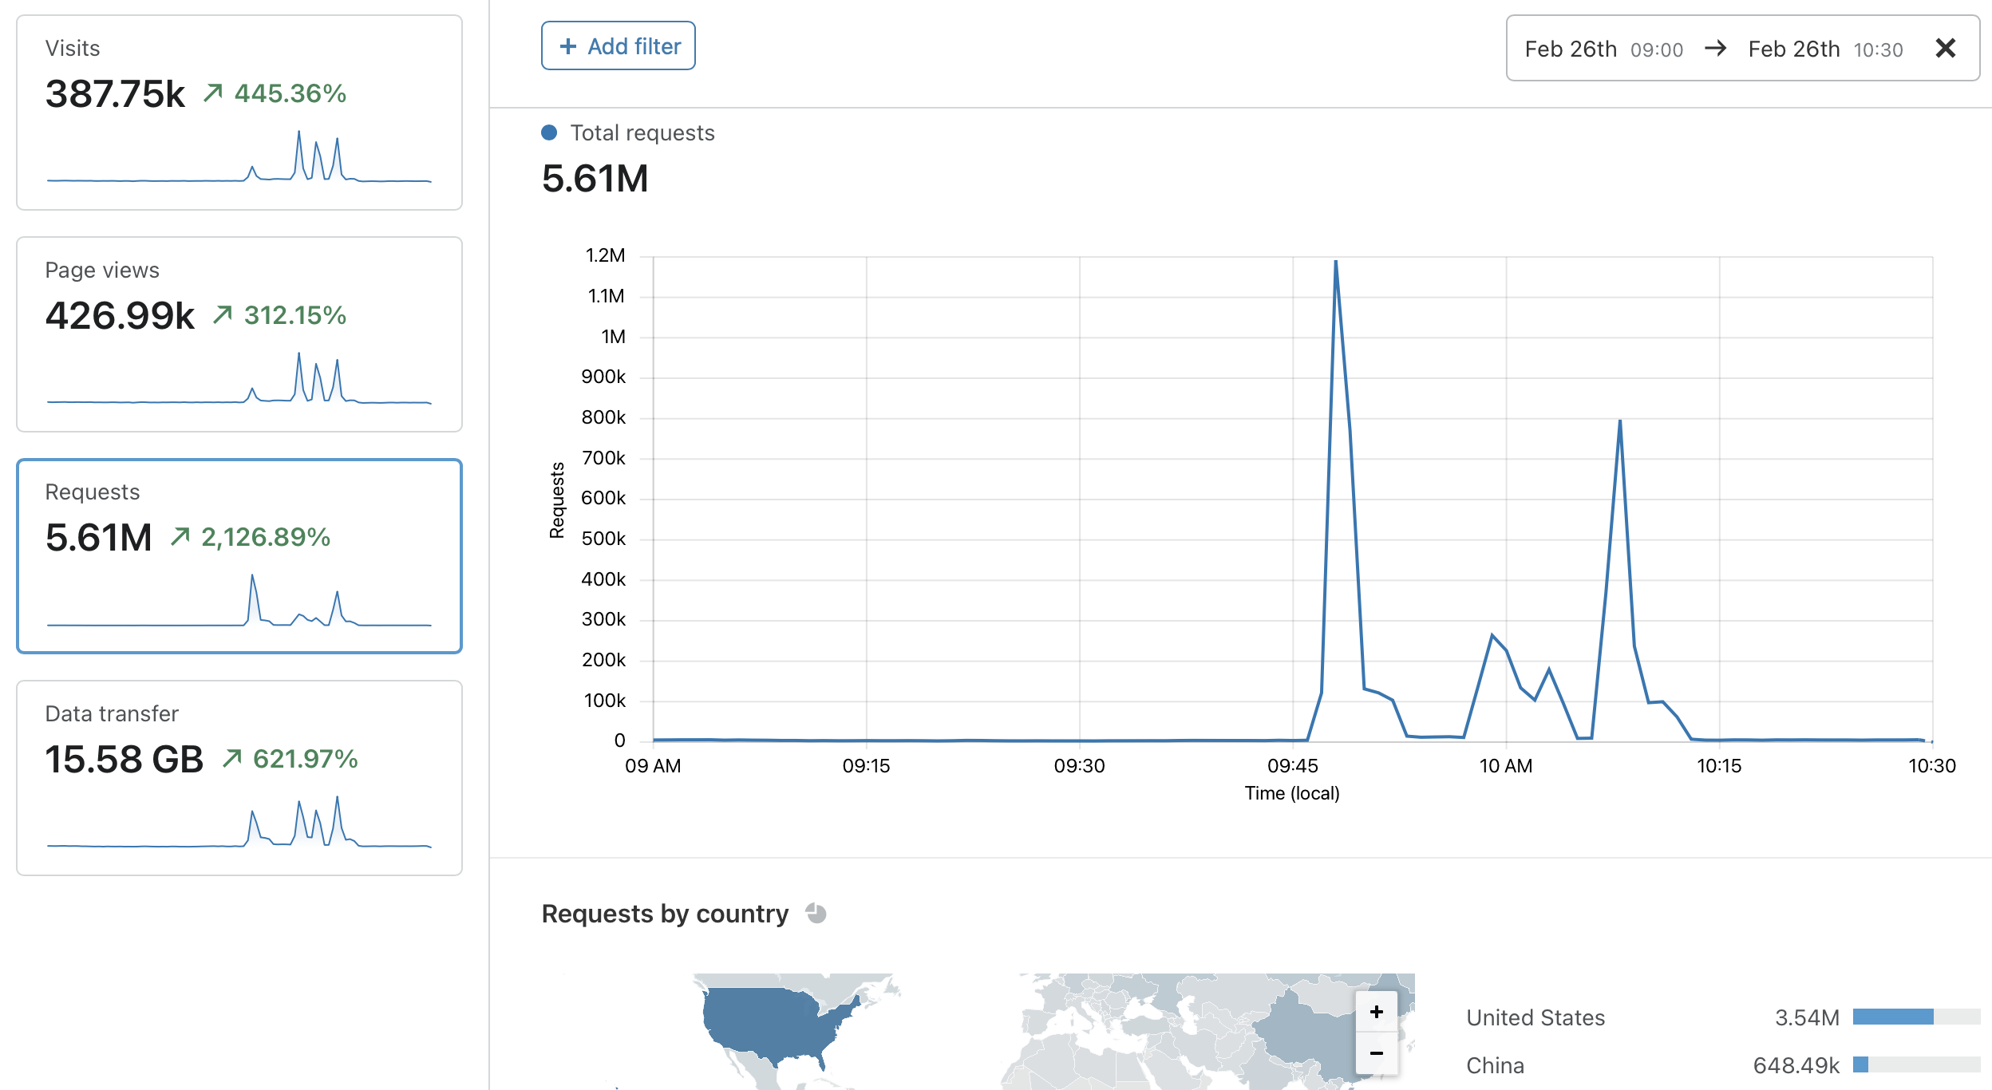Click the pie chart icon beside Requests by country
This screenshot has height=1090, width=1992.
point(816,913)
